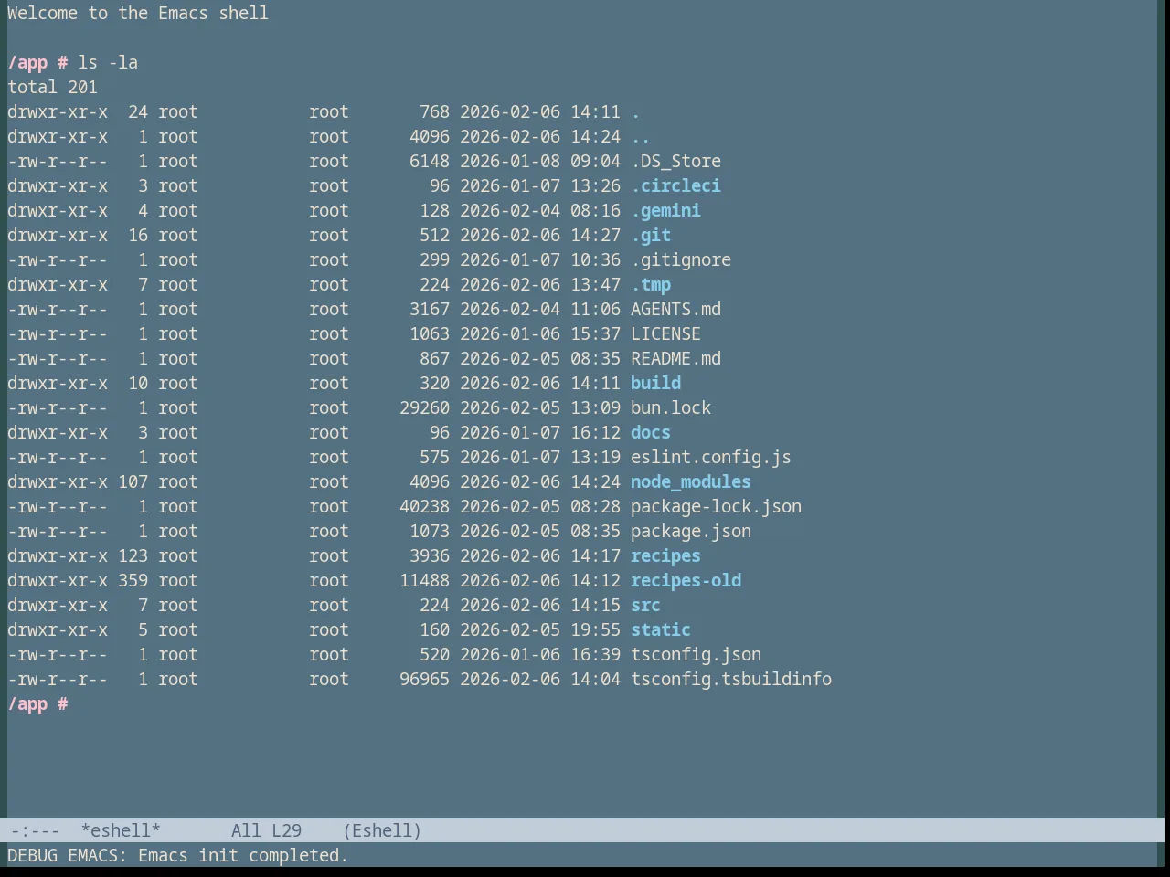Click the .tmp directory name

pyautogui.click(x=651, y=284)
